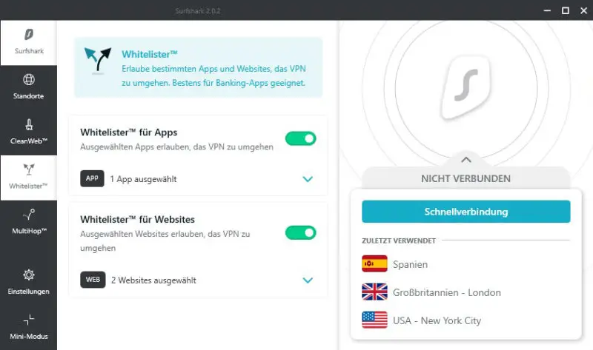
Task: Minimize the Surfshark window
Action: tap(547, 10)
